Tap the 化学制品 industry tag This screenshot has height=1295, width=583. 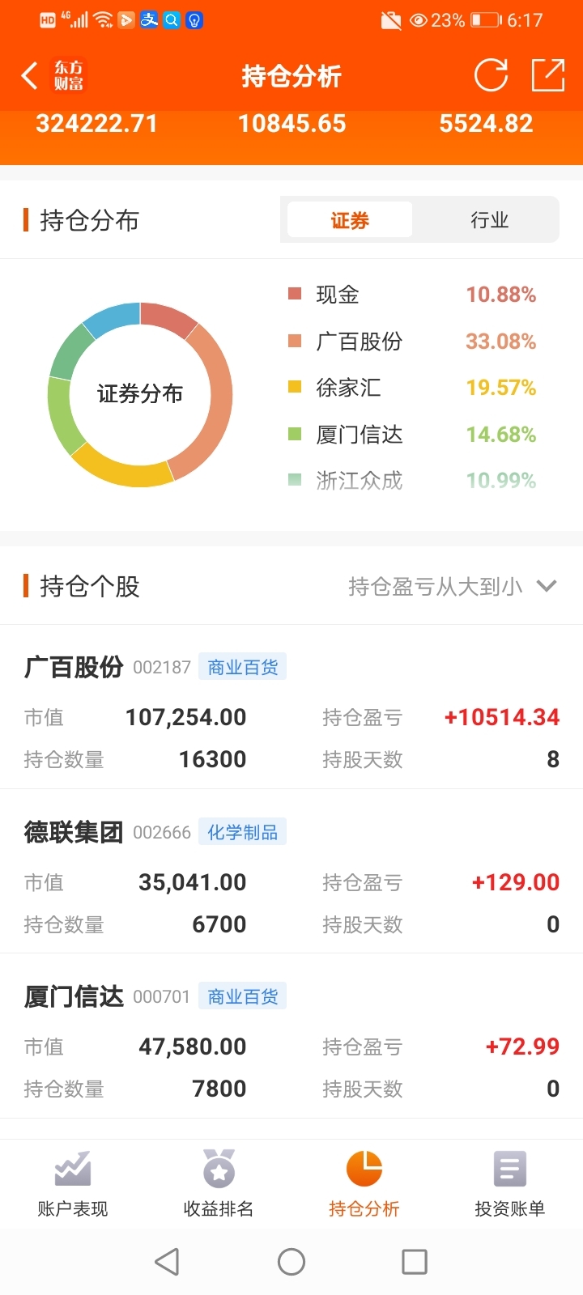coord(243,832)
